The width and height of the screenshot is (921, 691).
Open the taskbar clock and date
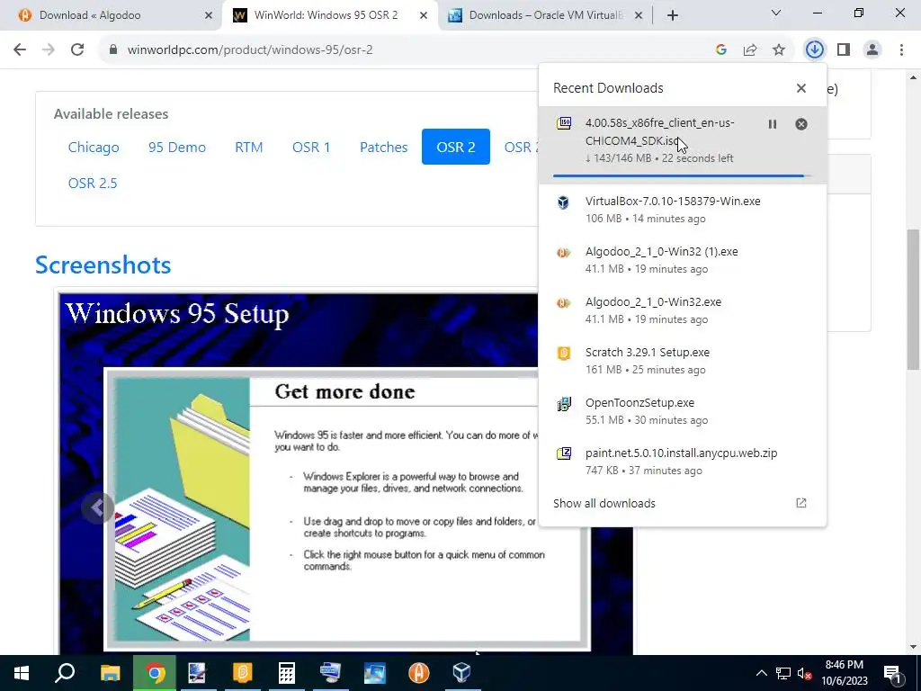tap(845, 673)
